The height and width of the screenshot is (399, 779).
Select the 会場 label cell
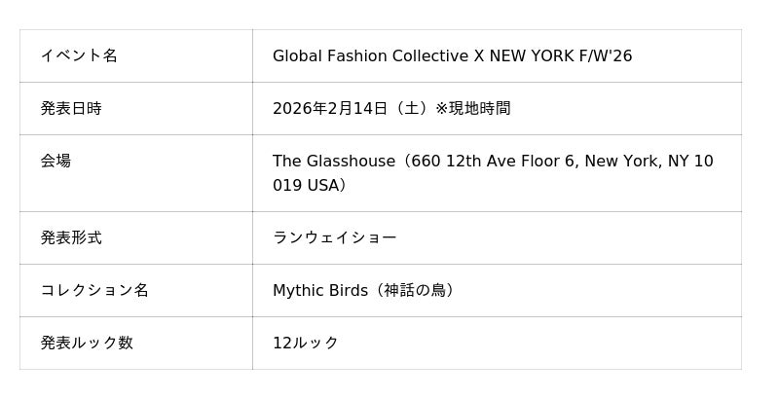(56, 162)
